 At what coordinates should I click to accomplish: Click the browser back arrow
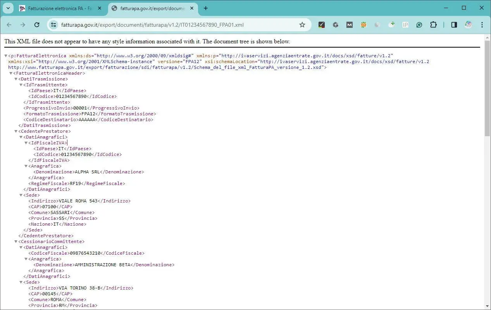point(9,25)
